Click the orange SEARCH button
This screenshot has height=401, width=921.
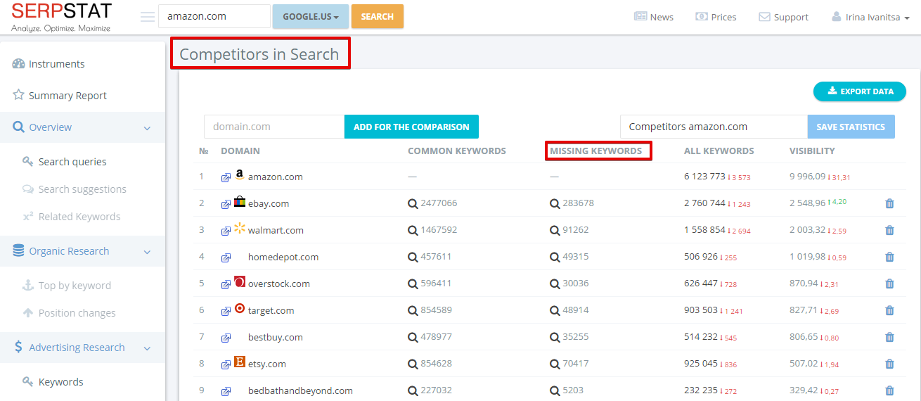(x=378, y=16)
